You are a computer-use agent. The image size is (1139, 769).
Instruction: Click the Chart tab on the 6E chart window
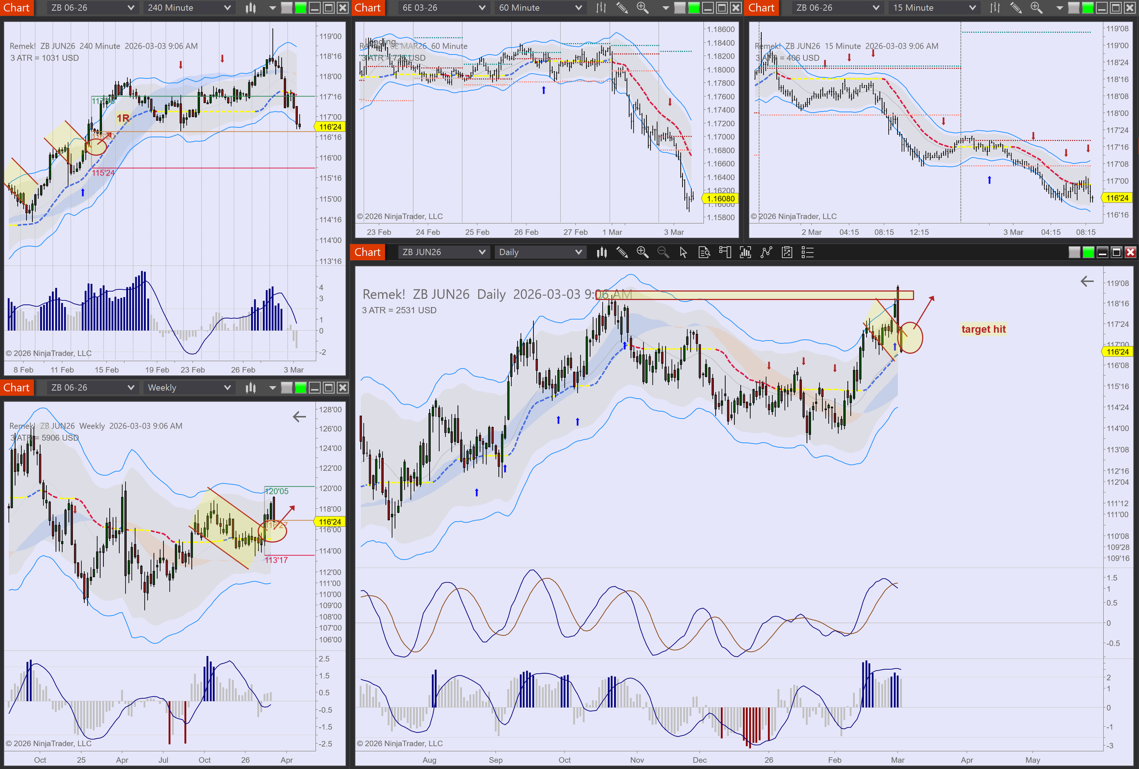[x=368, y=8]
